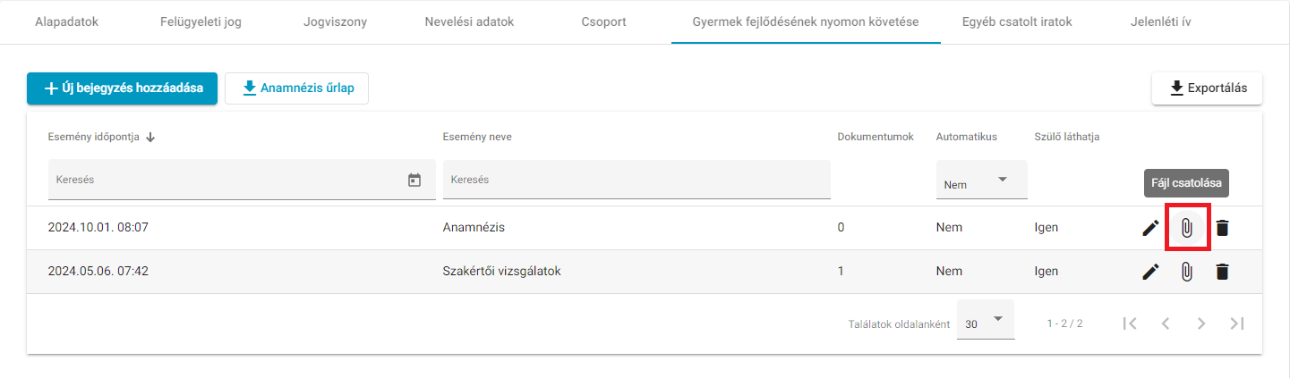Screen dimensions: 1290x378
Task: Jump to the last results page
Action: (x=1237, y=323)
